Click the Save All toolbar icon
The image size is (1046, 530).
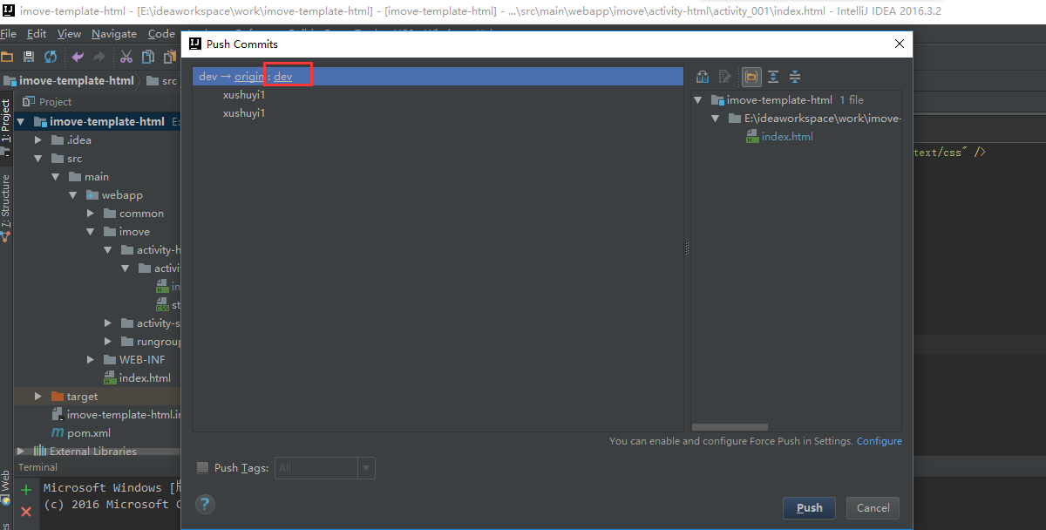pos(28,57)
